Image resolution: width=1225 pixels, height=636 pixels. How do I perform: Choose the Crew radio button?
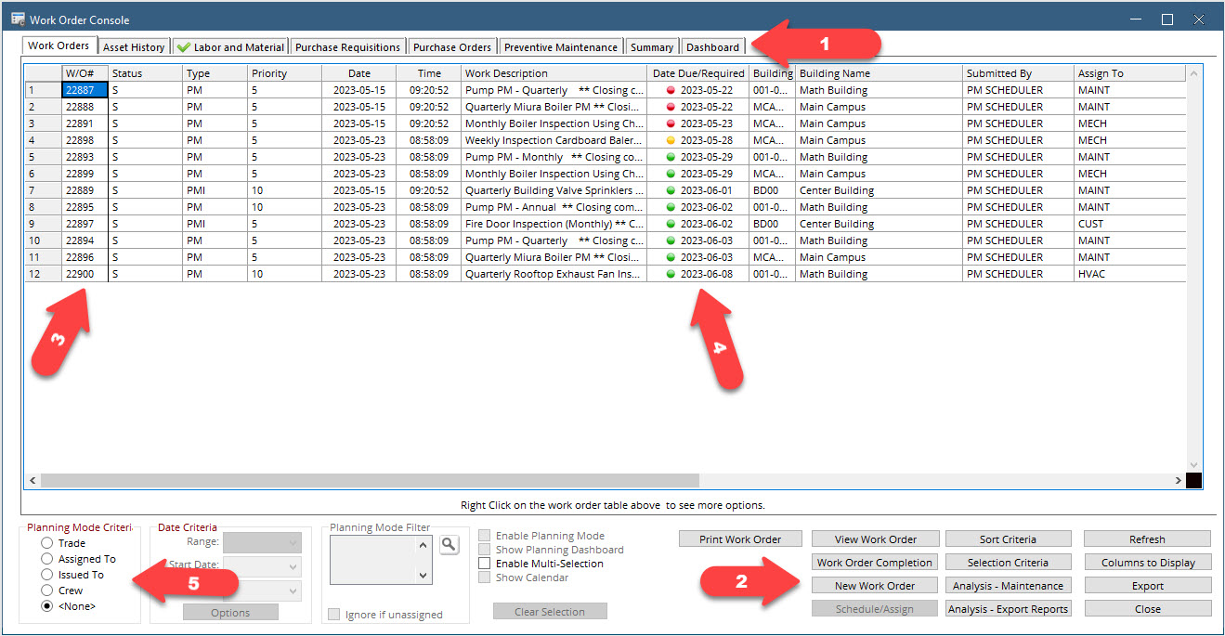(x=46, y=591)
